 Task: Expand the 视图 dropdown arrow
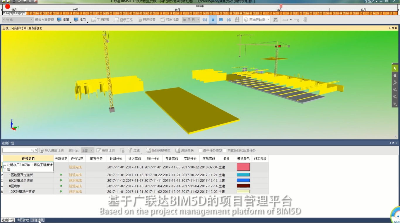click(71, 22)
